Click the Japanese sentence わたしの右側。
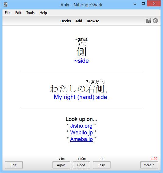 point(79,89)
